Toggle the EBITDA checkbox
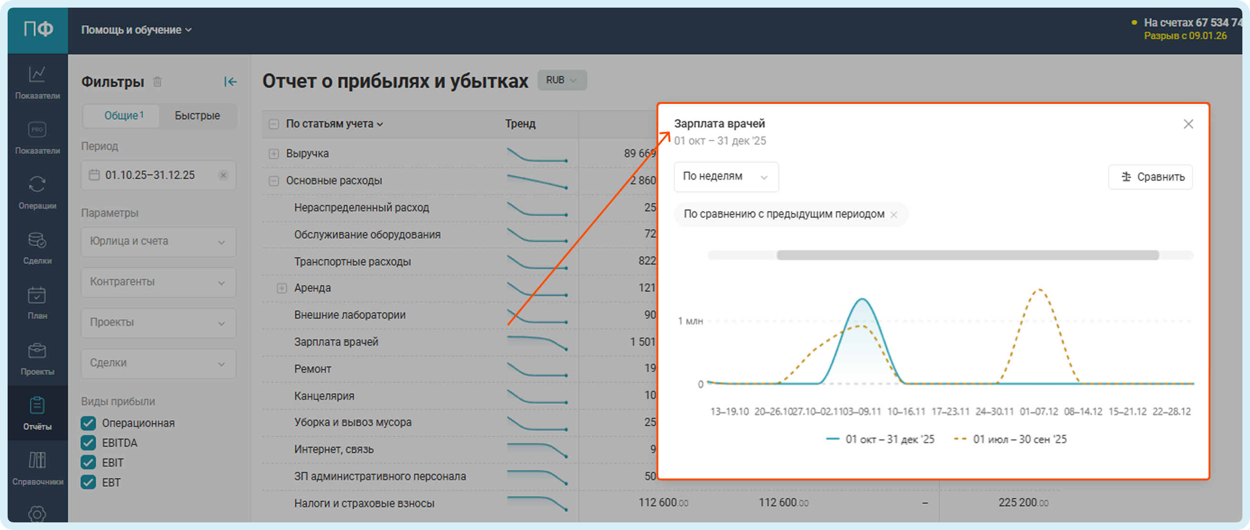The width and height of the screenshot is (1250, 530). (88, 443)
